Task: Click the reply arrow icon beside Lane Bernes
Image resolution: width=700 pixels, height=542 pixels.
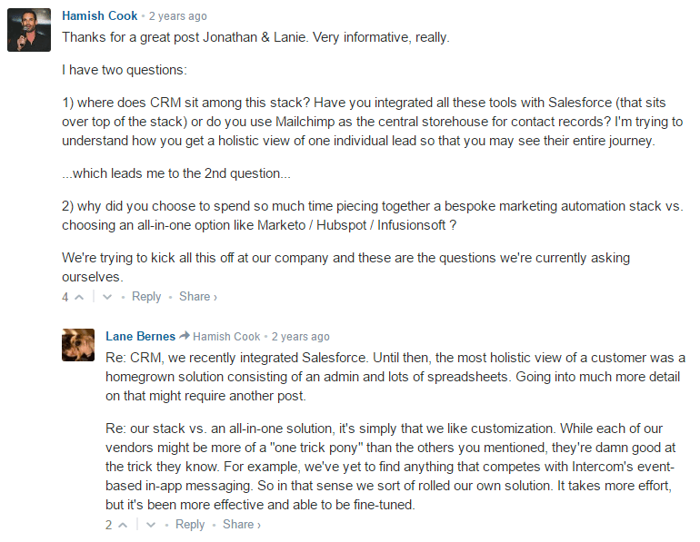Action: (185, 336)
